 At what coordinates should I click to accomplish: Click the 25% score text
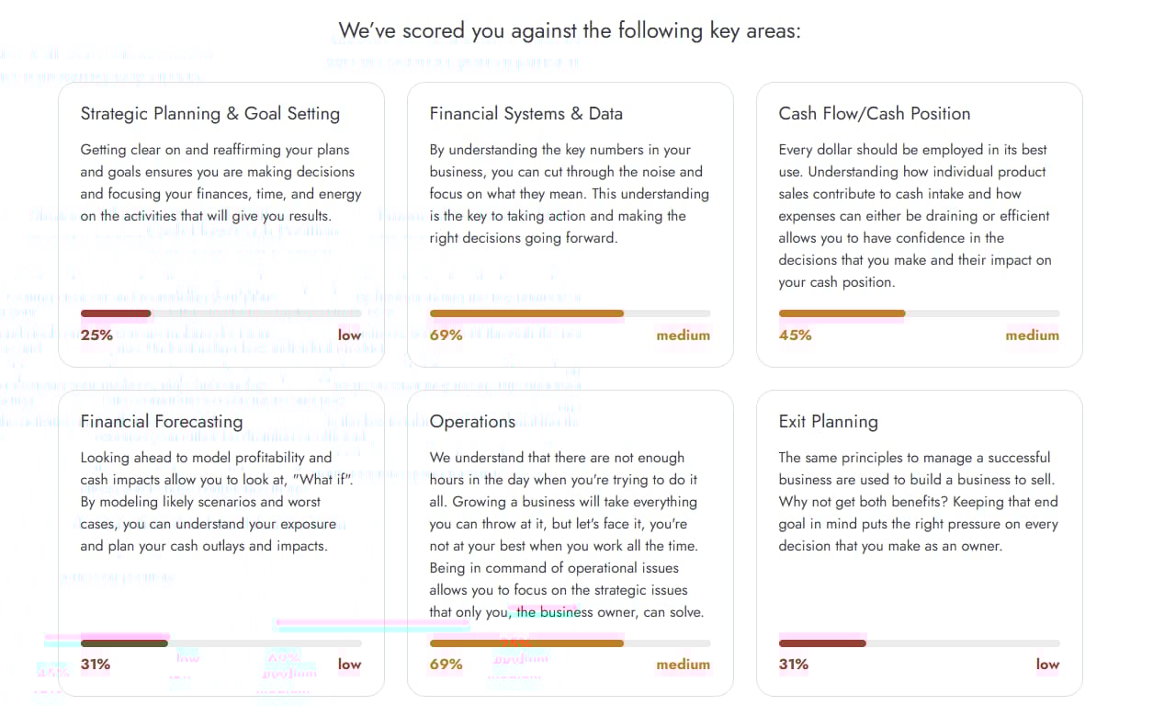tap(96, 336)
